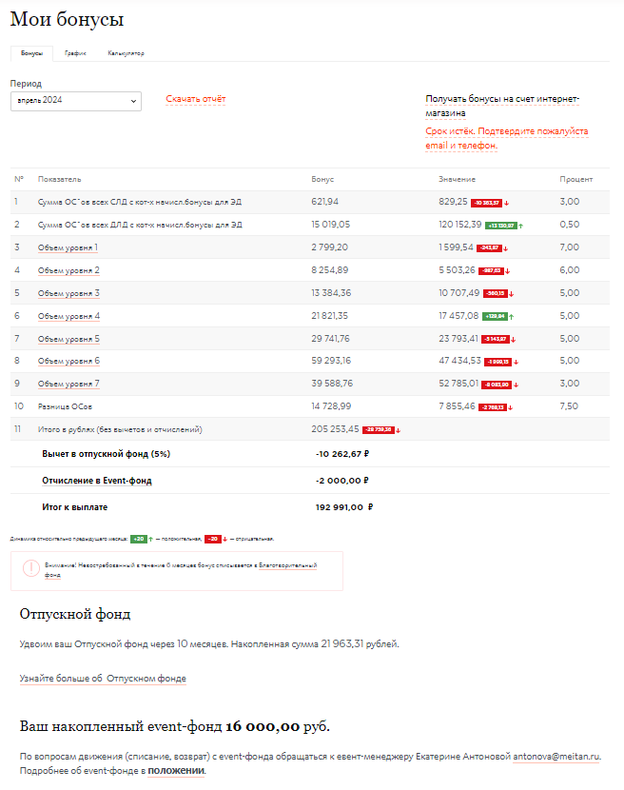Open the Бонусы tab

(x=31, y=53)
